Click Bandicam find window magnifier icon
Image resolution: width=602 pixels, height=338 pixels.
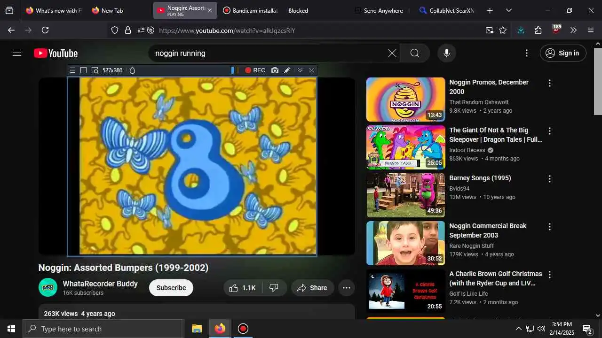point(95,70)
